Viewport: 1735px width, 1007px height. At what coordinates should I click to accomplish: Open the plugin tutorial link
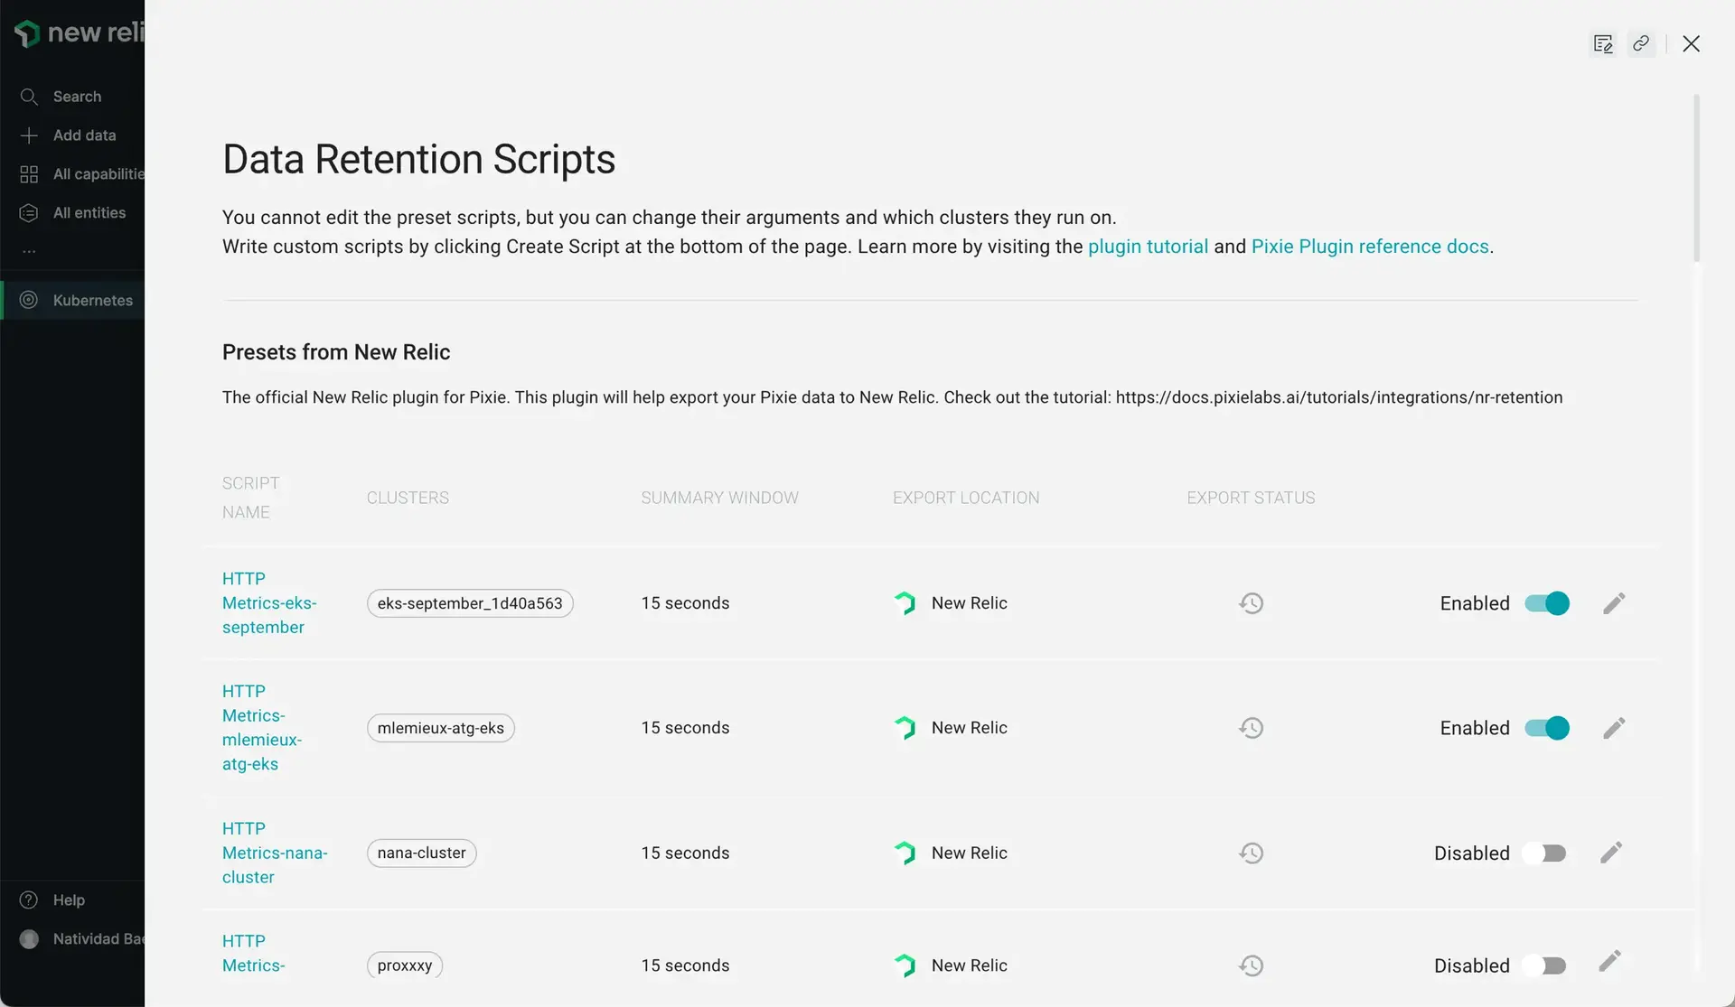point(1148,247)
